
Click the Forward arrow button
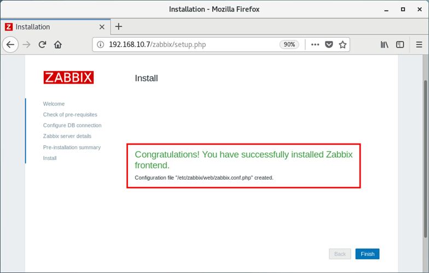26,45
